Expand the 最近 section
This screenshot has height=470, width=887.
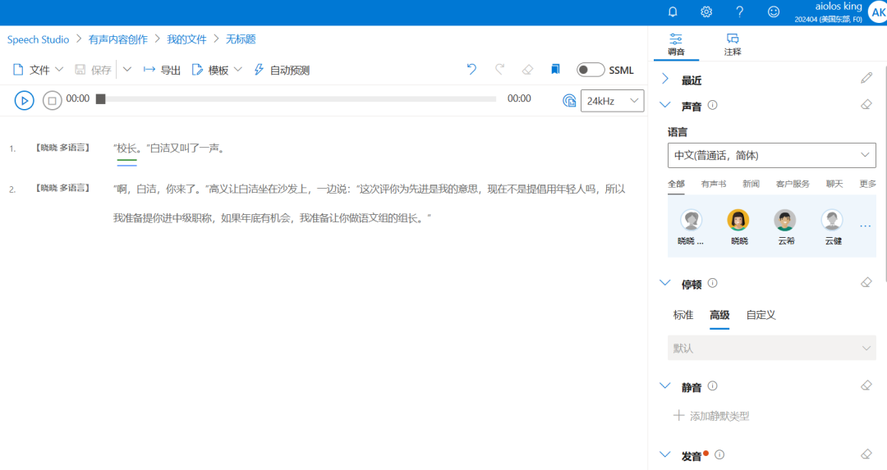tap(665, 79)
